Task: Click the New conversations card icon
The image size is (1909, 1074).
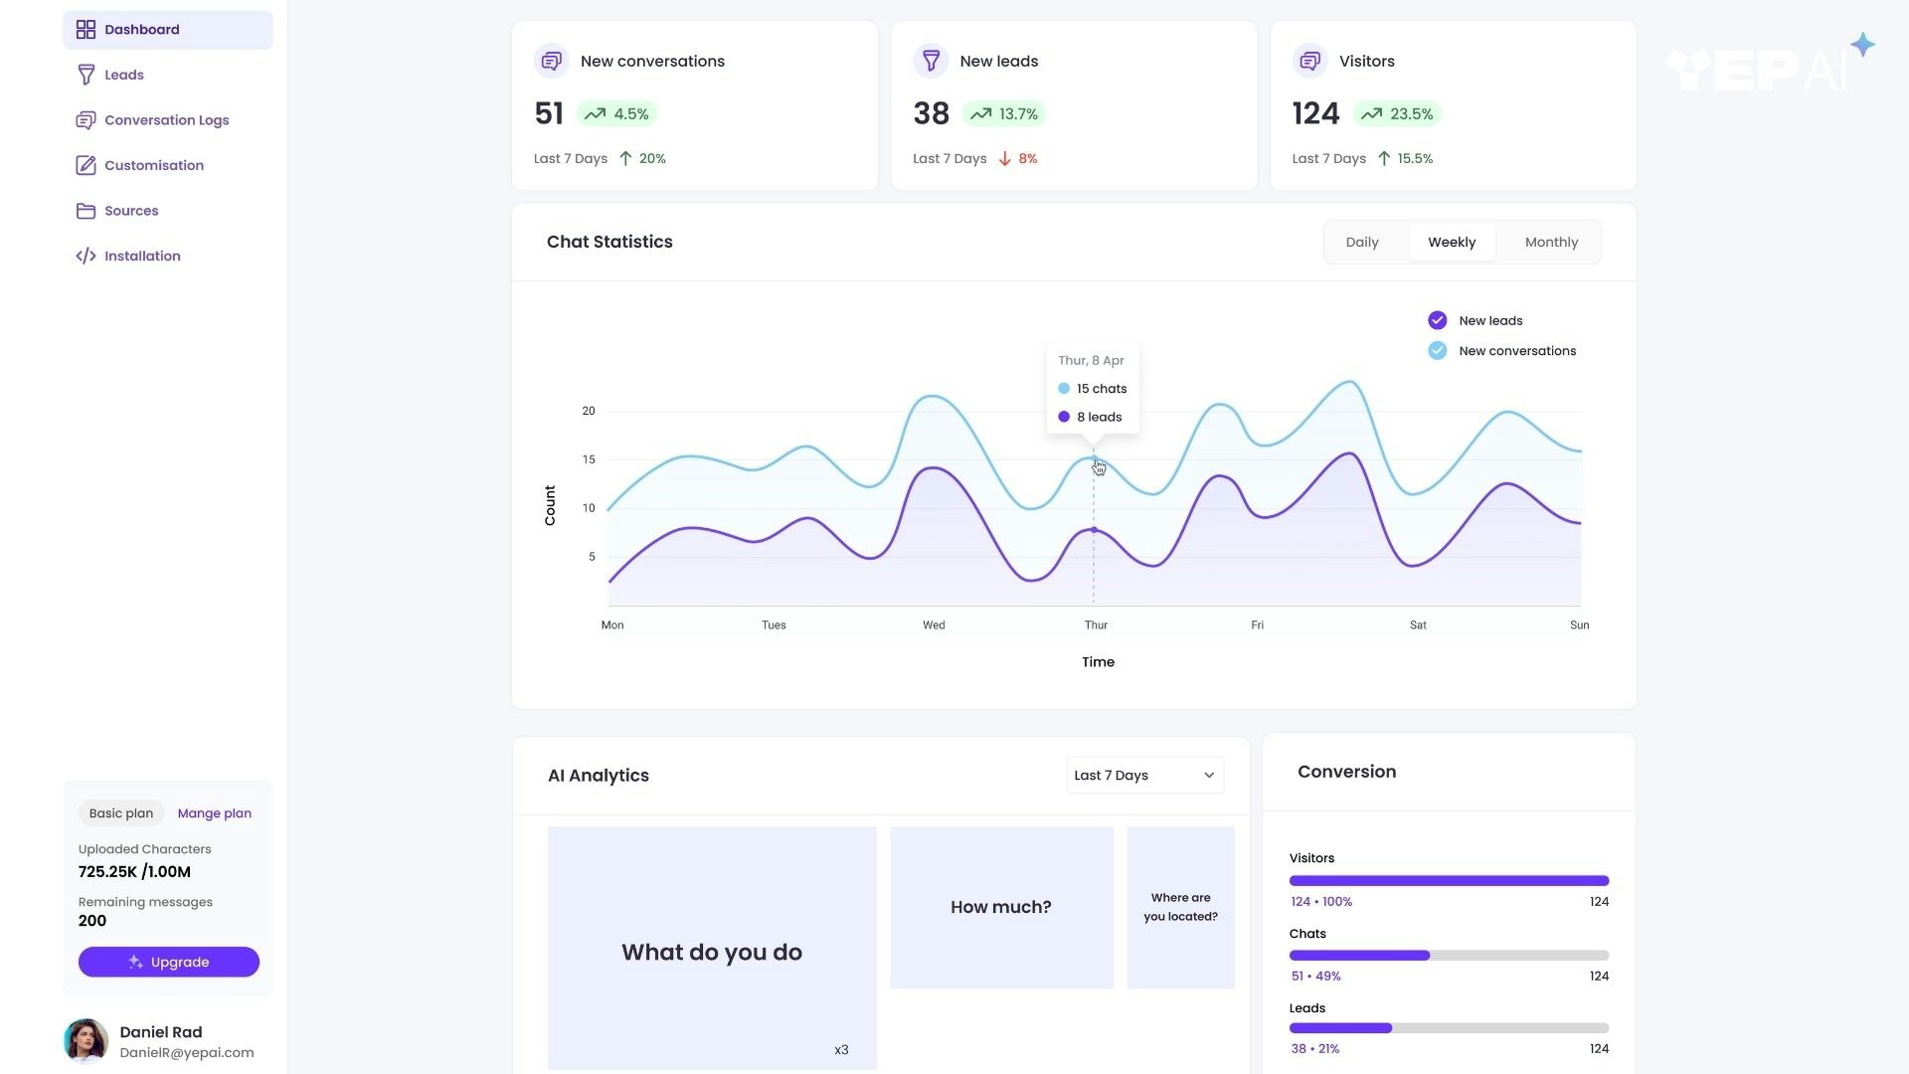Action: [x=551, y=61]
